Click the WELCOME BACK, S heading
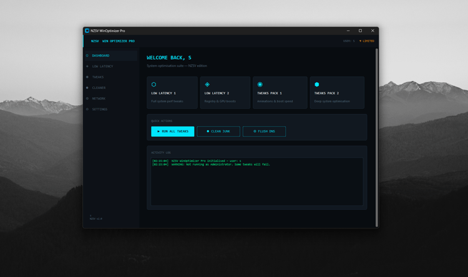Screen dimensions: 468x277 169,58
